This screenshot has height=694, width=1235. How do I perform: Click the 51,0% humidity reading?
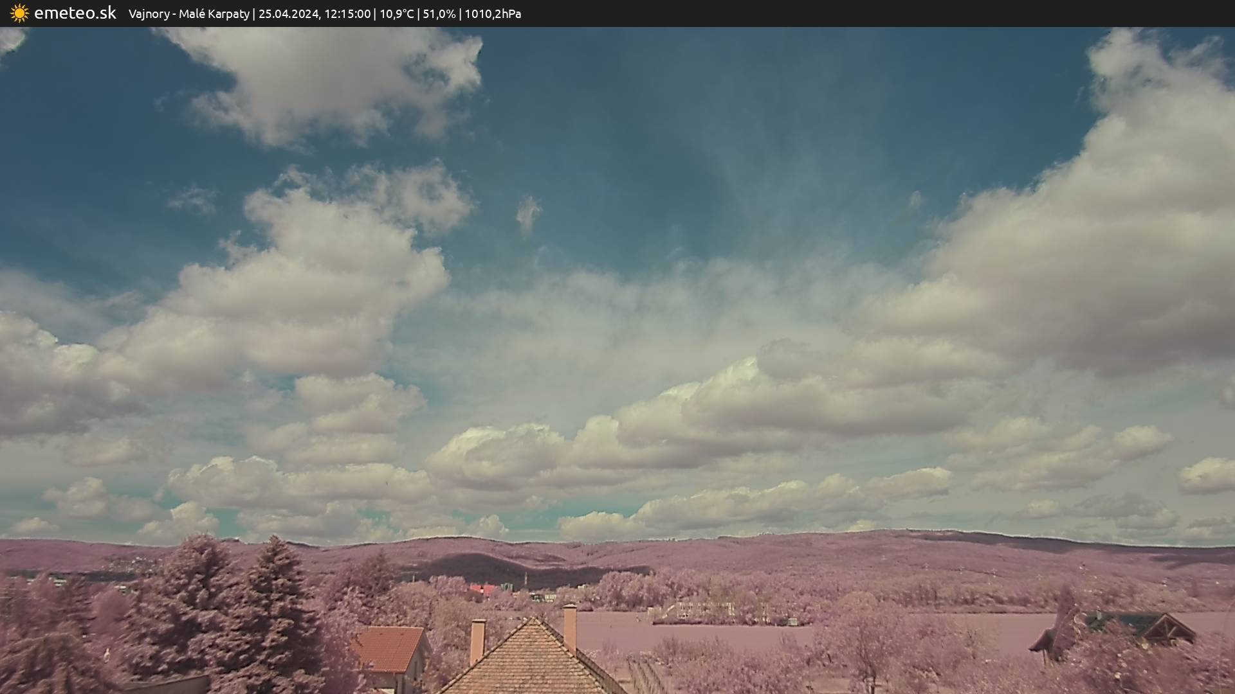[x=439, y=13]
